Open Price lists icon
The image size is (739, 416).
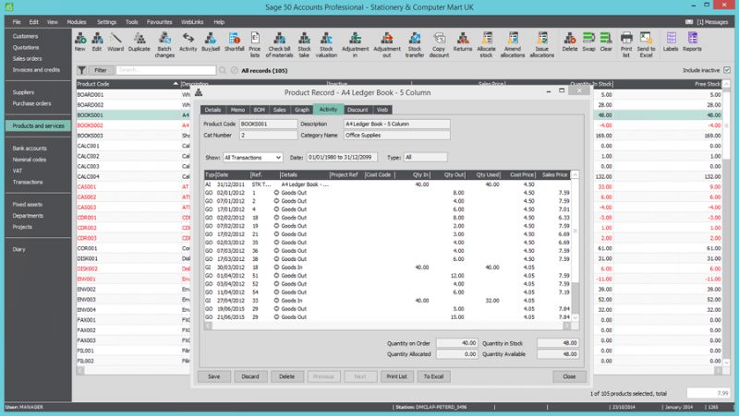coord(255,44)
